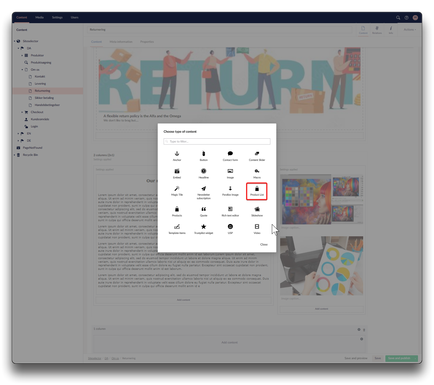Switch to the Properties tab
Image resolution: width=434 pixels, height=385 pixels.
147,42
